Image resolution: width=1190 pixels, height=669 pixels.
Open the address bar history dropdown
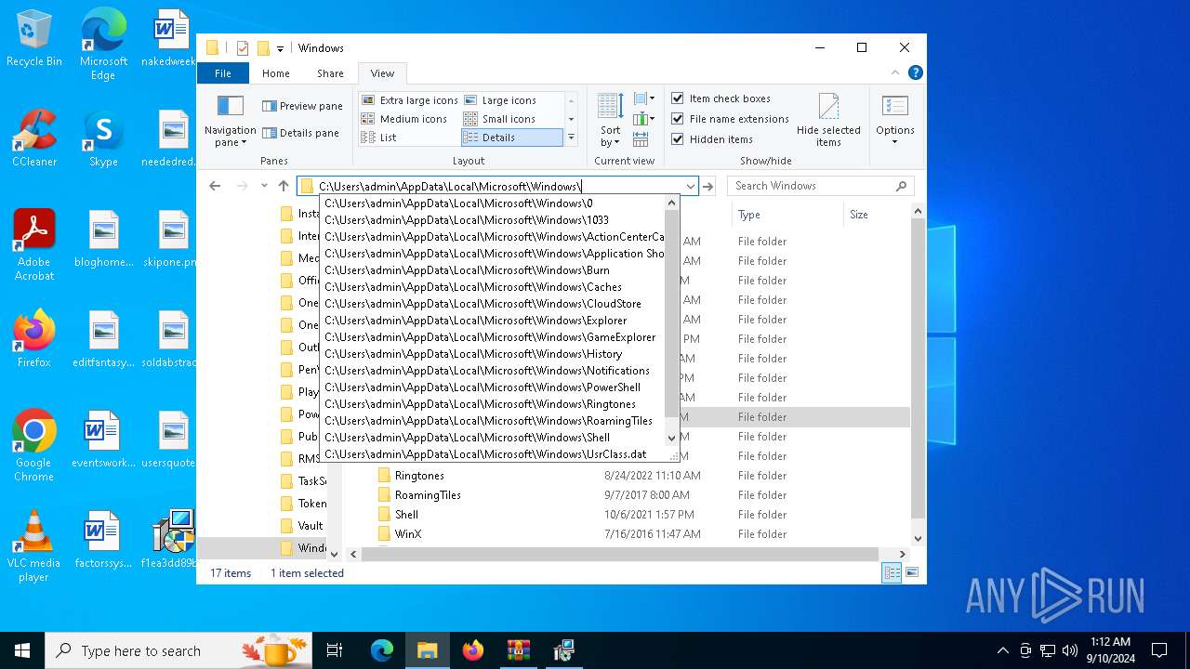[x=690, y=186]
